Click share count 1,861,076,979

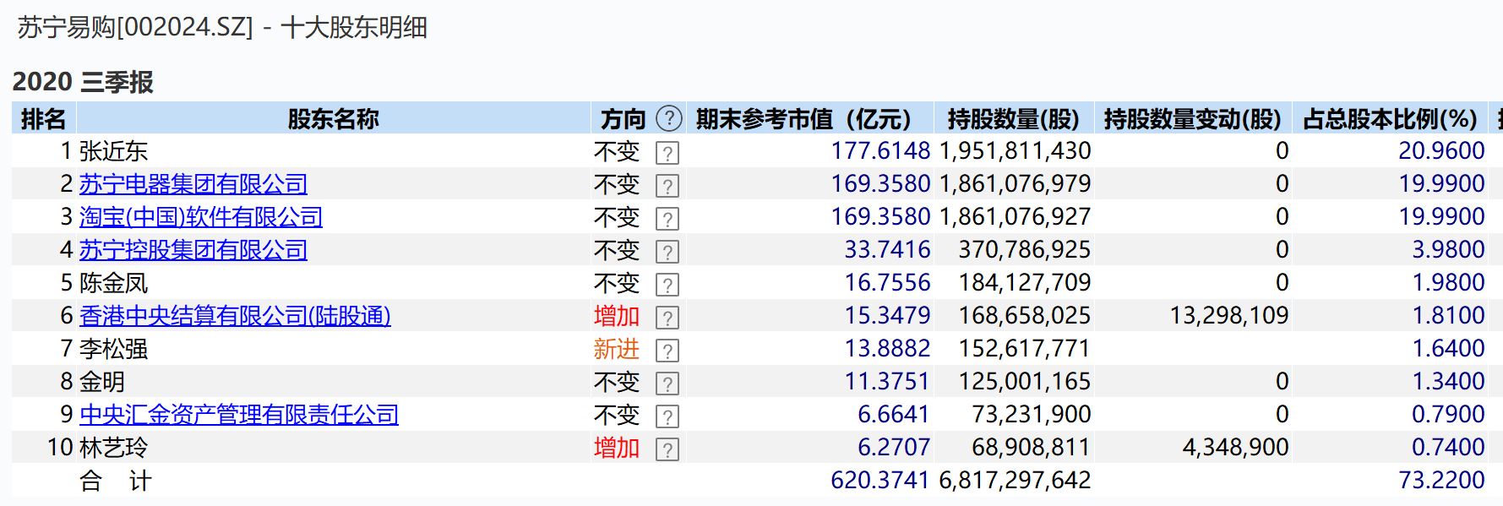coord(1015,184)
